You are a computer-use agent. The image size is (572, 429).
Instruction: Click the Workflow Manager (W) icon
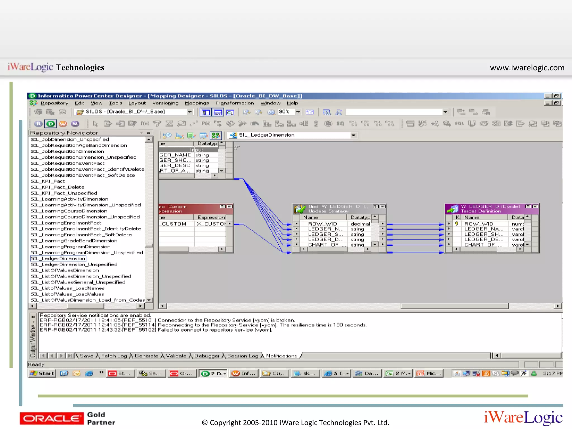[63, 124]
